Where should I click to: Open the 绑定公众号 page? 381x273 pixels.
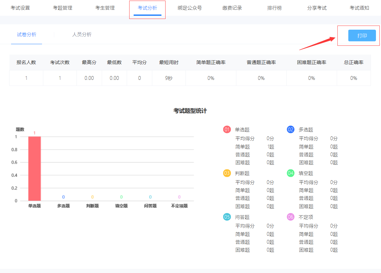click(x=190, y=8)
